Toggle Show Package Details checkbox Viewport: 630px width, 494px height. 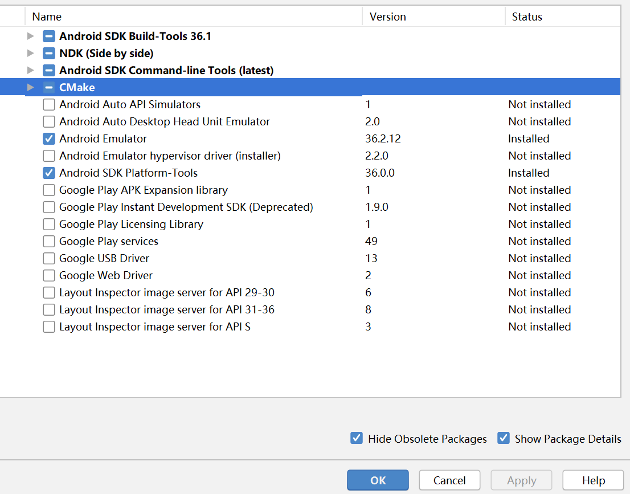[x=504, y=438]
